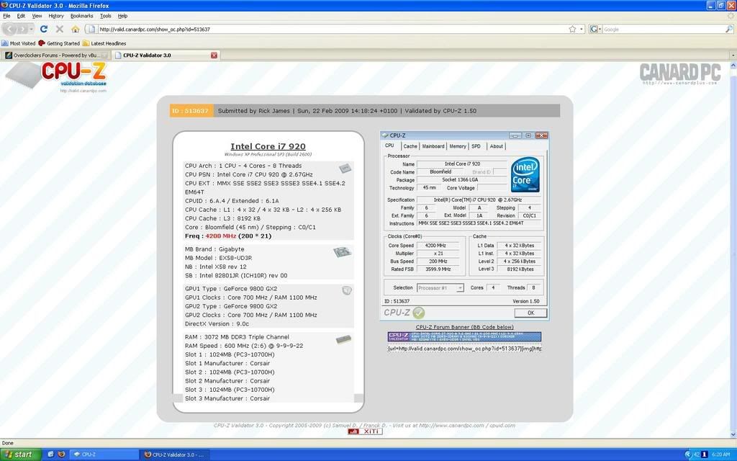Switch to the Overclockers Forums tab

click(55, 55)
